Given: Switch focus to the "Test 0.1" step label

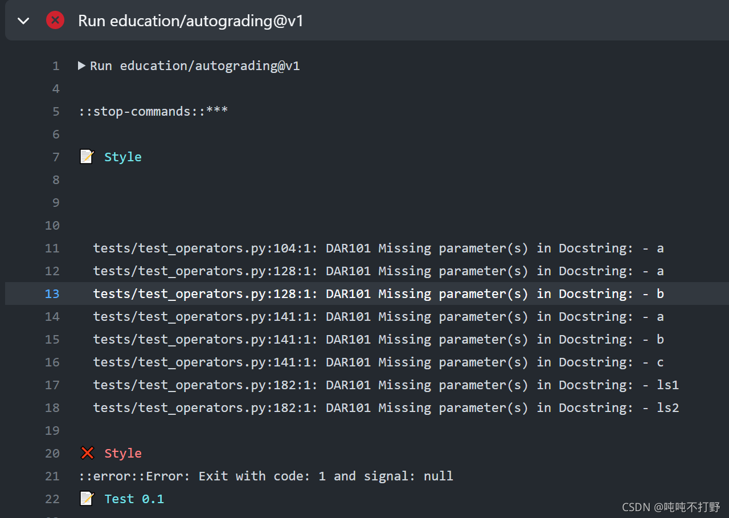Looking at the screenshot, I should click(134, 498).
